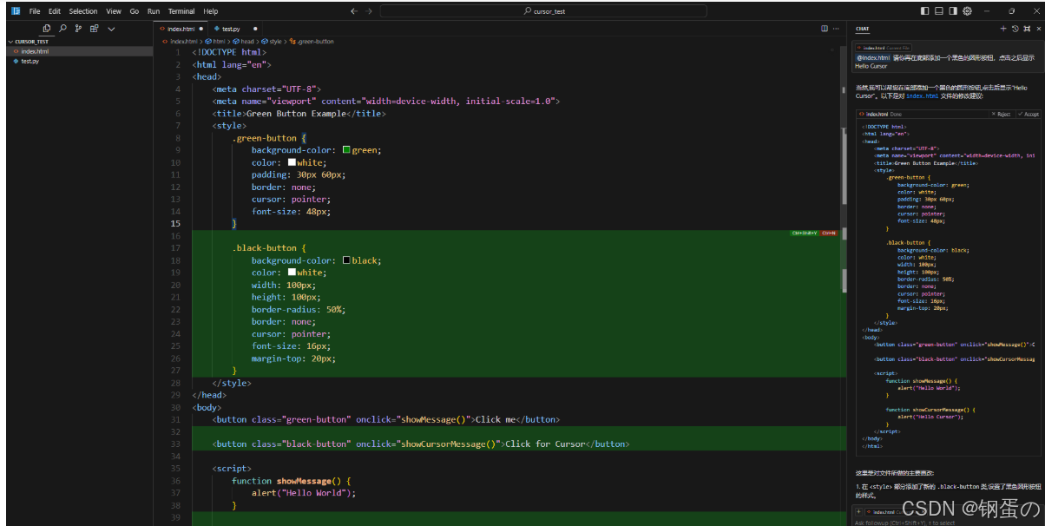Toggle the primary sidebar layout icon
Image resolution: width=1045 pixels, height=526 pixels.
(x=925, y=11)
